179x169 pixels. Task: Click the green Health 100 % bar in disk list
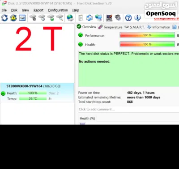[33, 93]
